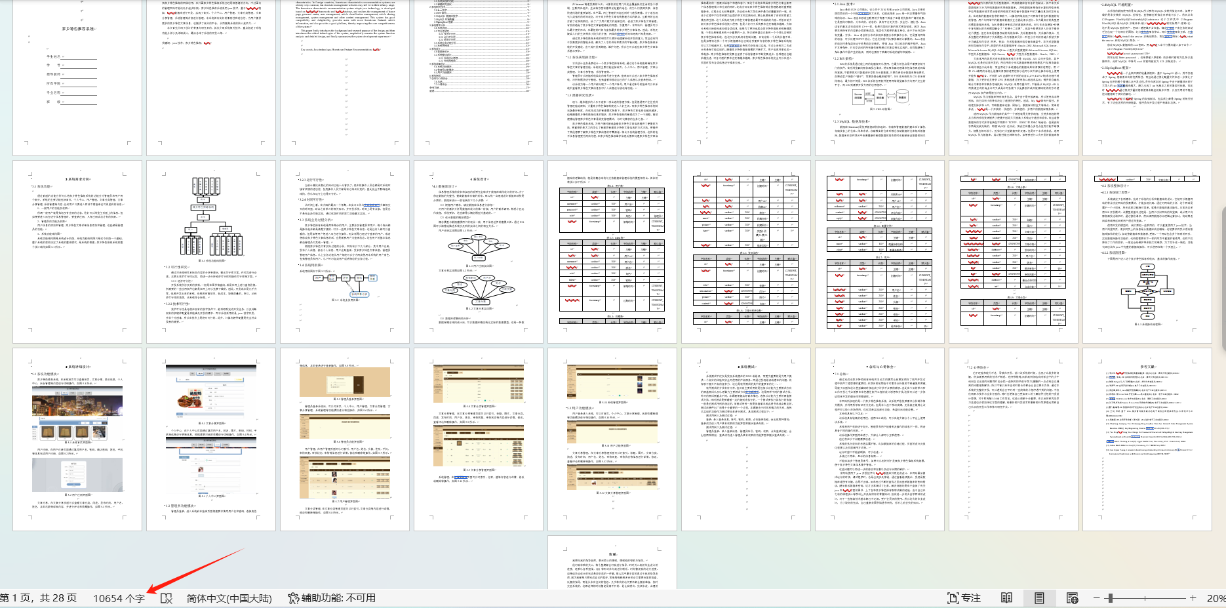1226x608 pixels.
Task: Click the table of contents page
Action: coord(479,77)
